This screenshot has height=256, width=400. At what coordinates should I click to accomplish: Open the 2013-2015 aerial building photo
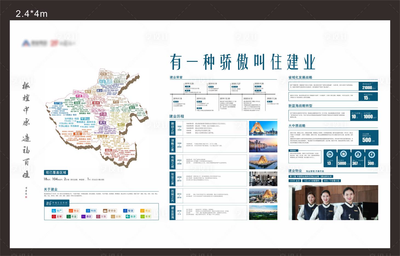[x=263, y=196]
